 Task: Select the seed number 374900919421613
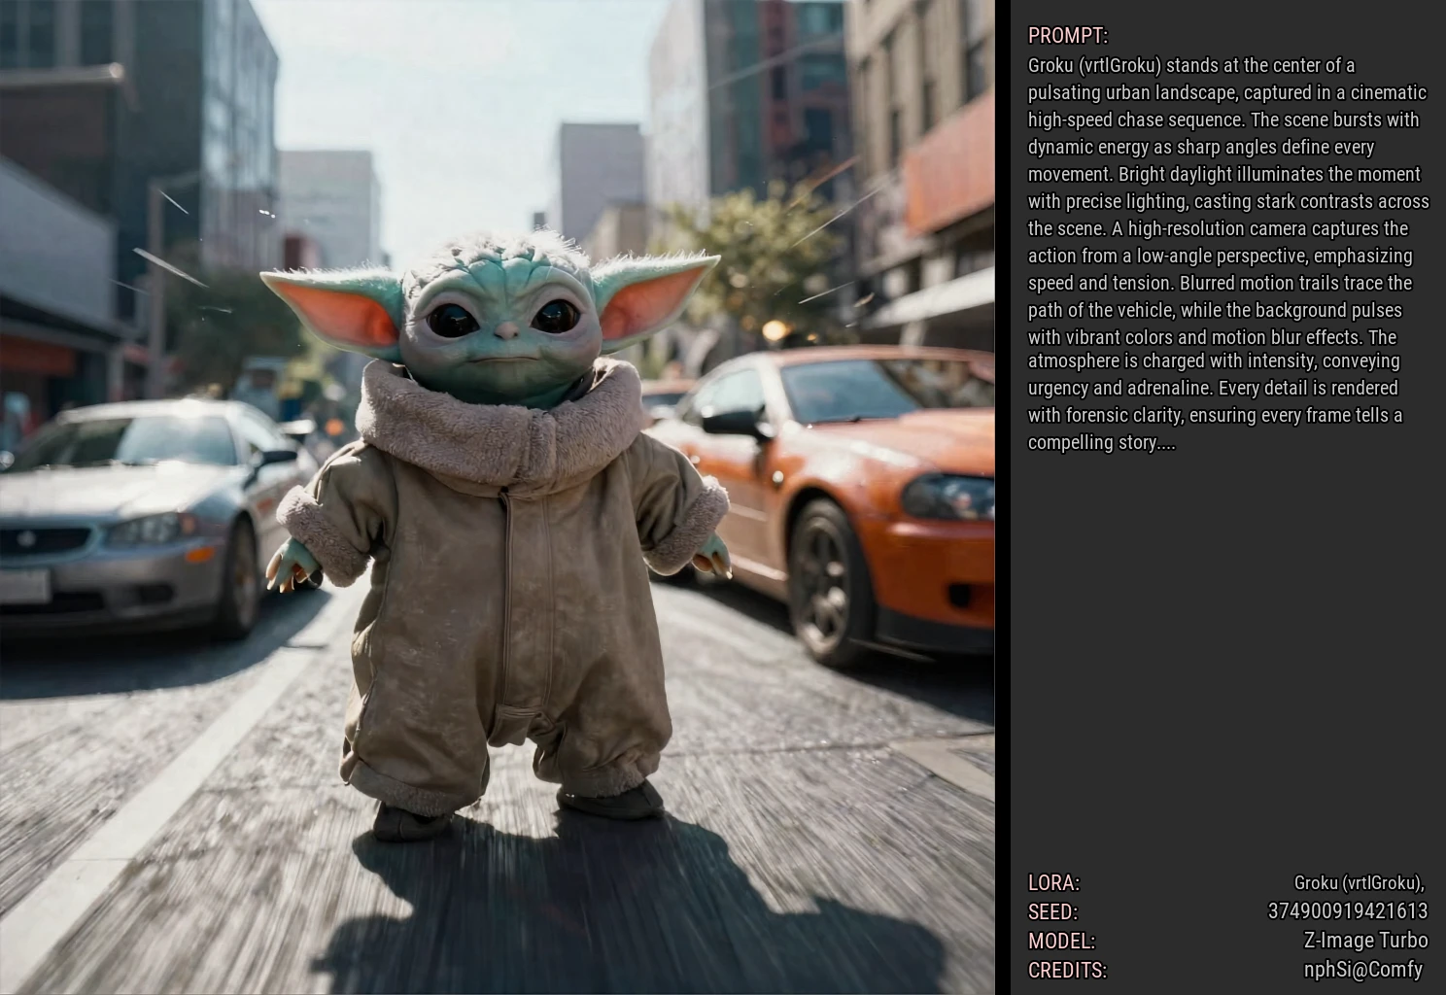coord(1347,911)
